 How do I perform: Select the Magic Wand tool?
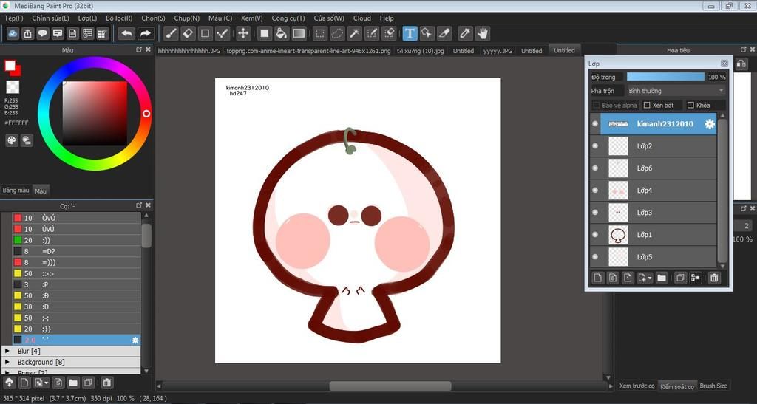[354, 33]
